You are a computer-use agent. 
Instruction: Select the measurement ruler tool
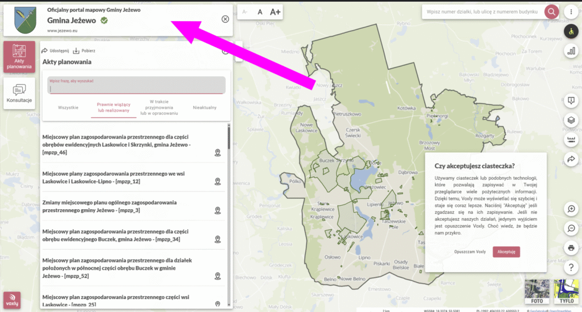[571, 140]
